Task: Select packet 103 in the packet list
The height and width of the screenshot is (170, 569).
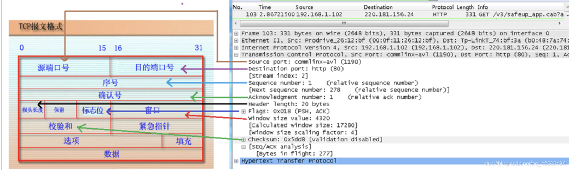Action: coord(398,14)
